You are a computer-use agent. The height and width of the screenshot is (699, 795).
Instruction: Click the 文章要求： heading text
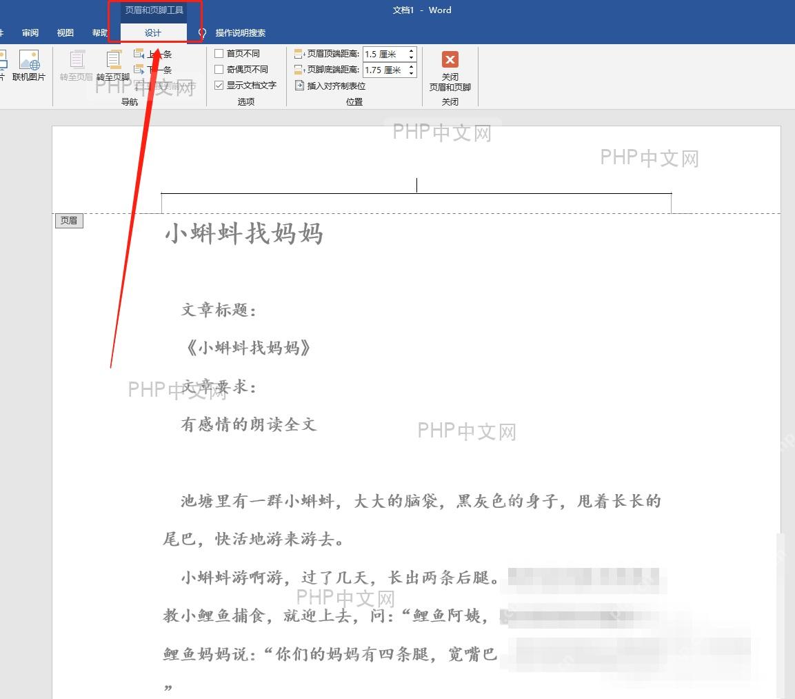pyautogui.click(x=219, y=386)
